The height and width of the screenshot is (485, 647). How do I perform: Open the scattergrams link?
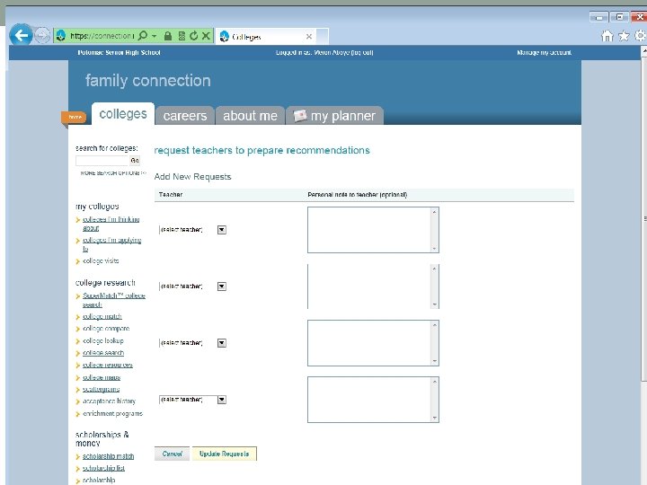(x=101, y=389)
